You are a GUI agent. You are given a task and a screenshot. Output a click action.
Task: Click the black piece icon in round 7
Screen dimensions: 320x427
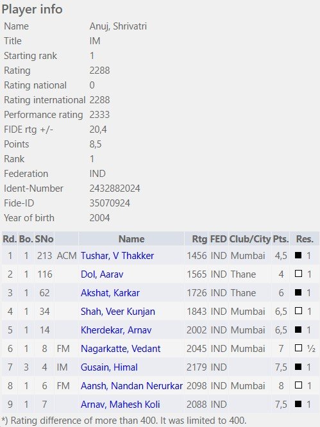[298, 367]
